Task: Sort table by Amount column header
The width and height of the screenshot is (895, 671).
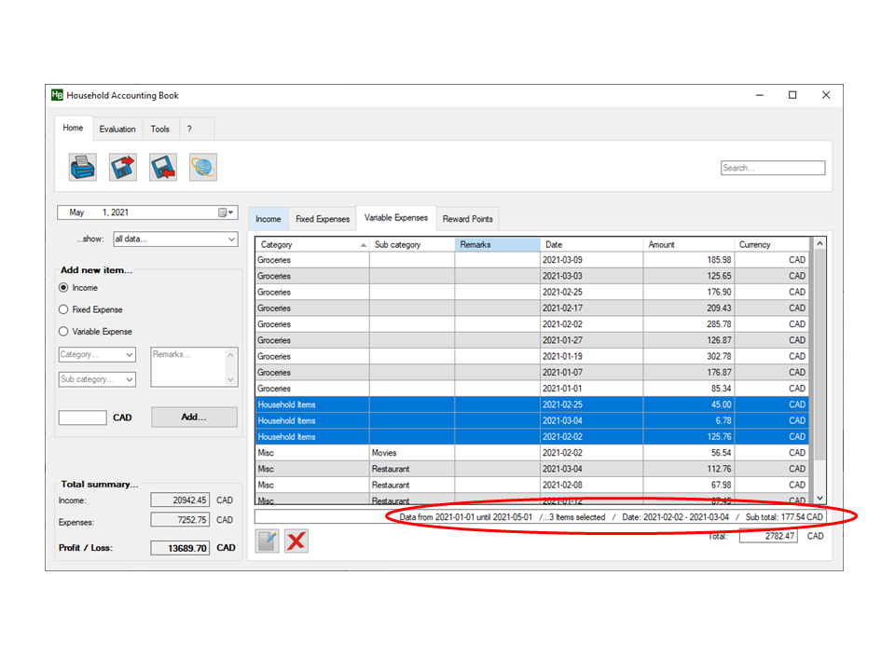Action: [688, 244]
